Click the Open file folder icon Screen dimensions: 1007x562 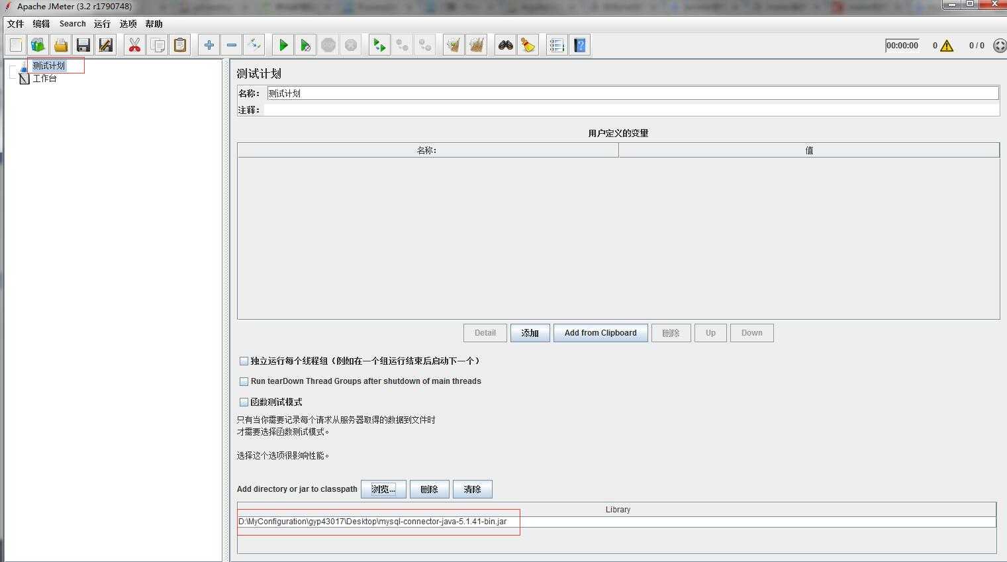[x=61, y=45]
